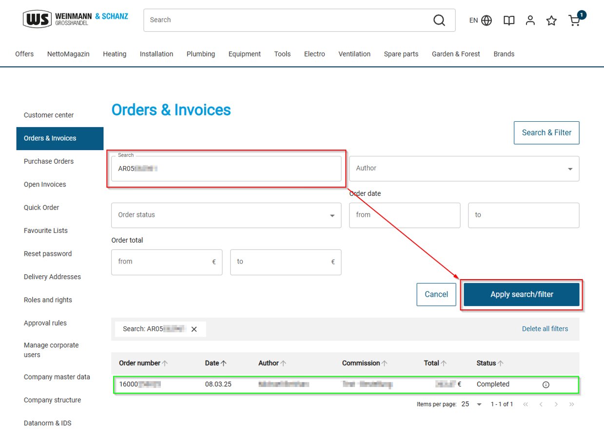The height and width of the screenshot is (437, 604).
Task: Open the catalog book icon
Action: pos(509,20)
